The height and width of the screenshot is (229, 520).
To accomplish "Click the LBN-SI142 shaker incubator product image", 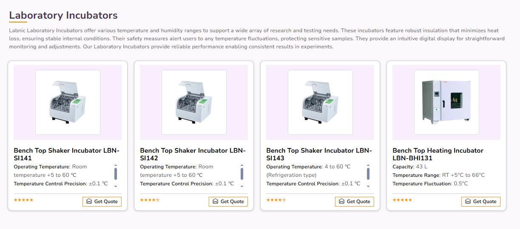I will click(194, 102).
